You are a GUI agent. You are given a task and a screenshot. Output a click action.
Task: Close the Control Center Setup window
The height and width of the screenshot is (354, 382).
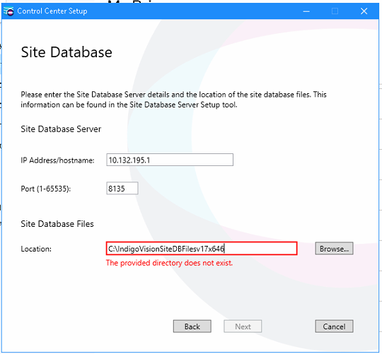click(x=364, y=11)
